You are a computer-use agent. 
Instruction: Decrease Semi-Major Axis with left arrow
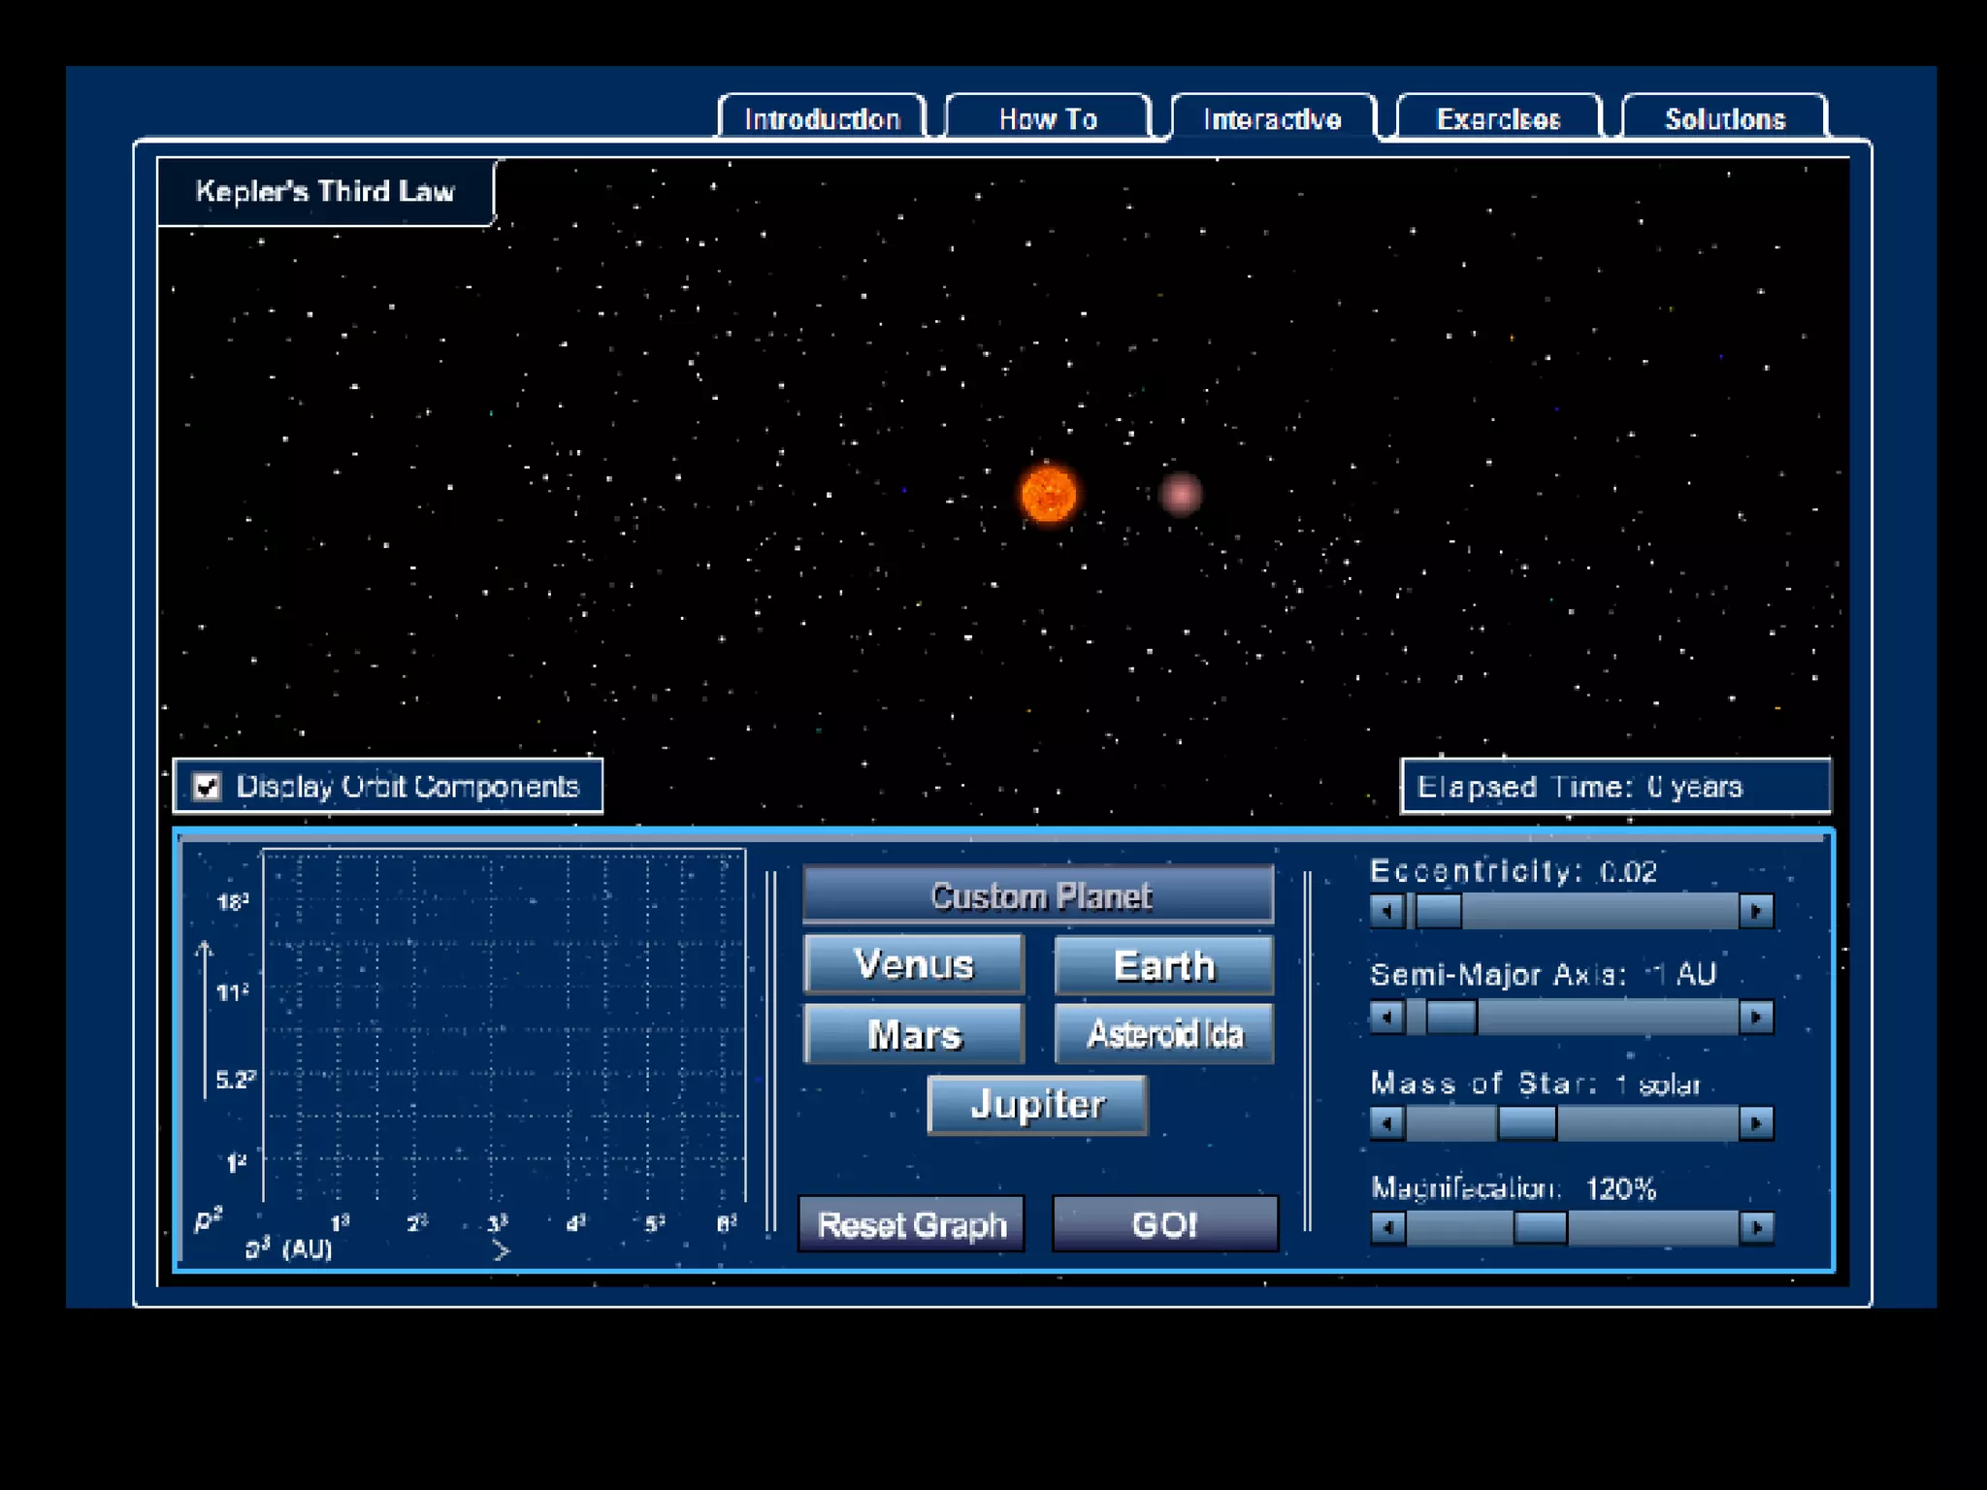click(x=1387, y=1017)
